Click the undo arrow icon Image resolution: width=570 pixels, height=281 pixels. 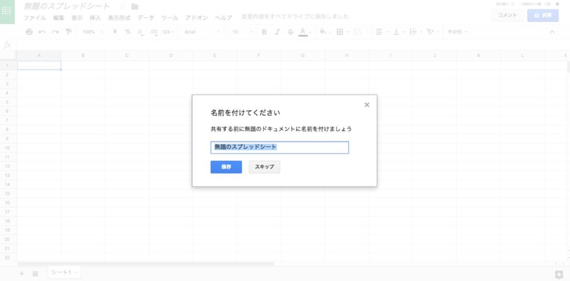pyautogui.click(x=42, y=32)
